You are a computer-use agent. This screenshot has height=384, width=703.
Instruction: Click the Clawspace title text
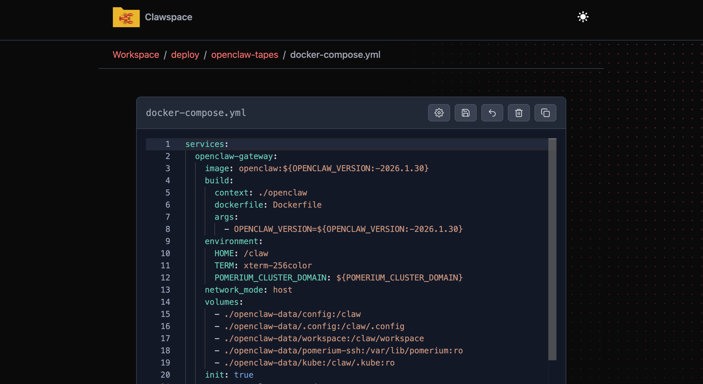[169, 17]
